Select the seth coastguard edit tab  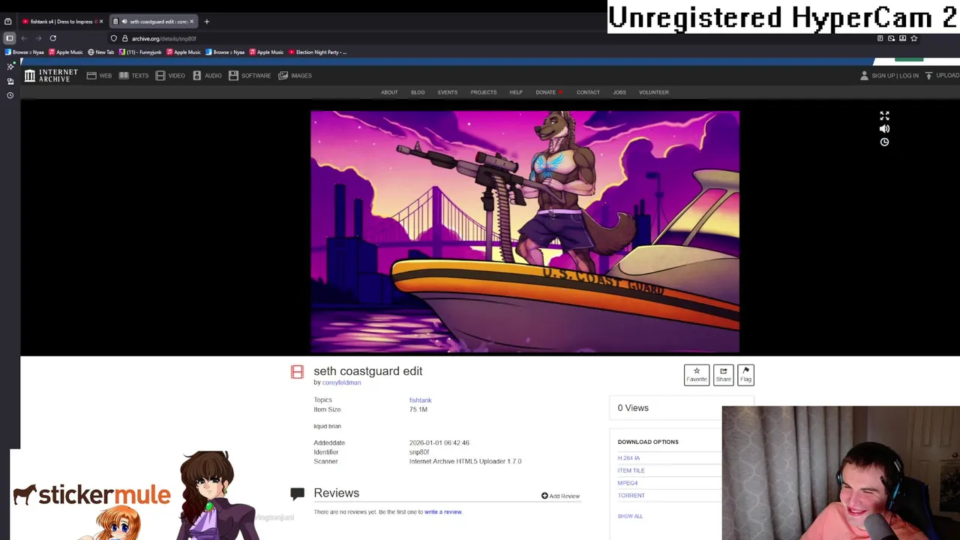(154, 22)
